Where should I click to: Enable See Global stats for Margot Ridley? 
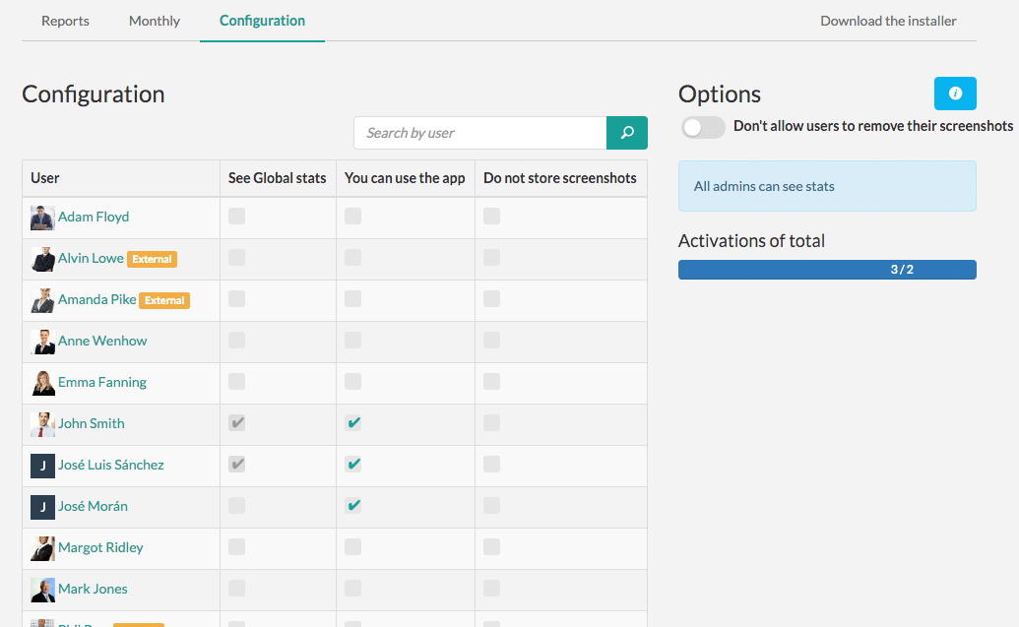coord(236,547)
